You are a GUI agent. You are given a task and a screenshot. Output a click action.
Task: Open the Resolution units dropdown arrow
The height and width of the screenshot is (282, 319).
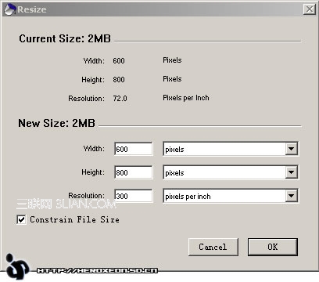(x=291, y=196)
